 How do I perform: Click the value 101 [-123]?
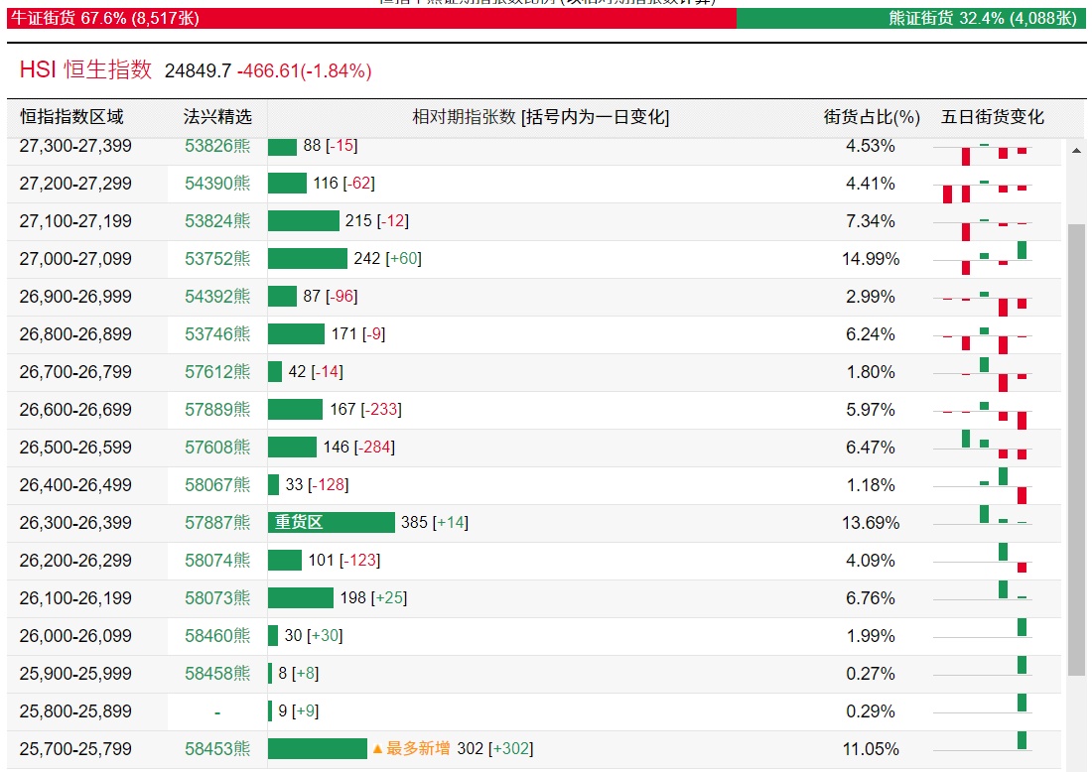[x=344, y=561]
